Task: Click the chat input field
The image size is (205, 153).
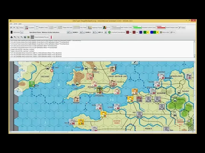Action: click(x=102, y=59)
